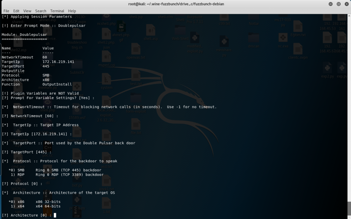Maximize the terminal window
351x219 pixels.
338,4
